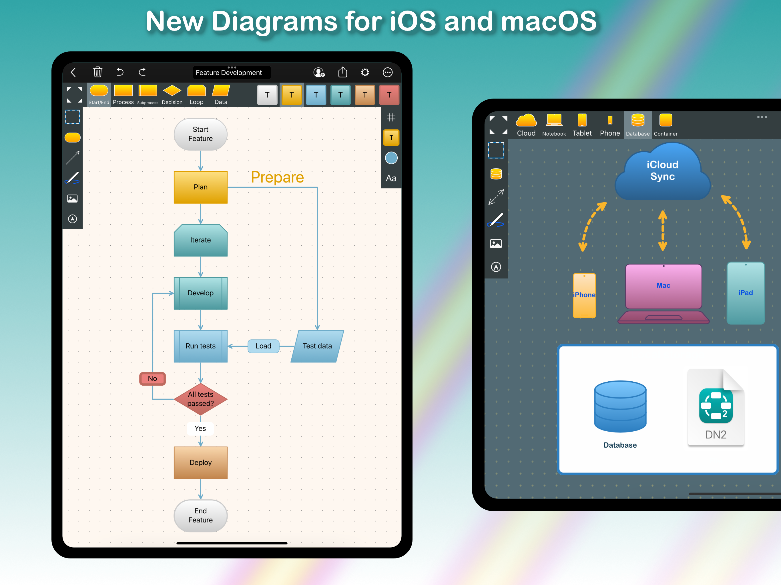Open the Aa font settings
The width and height of the screenshot is (781, 585).
[x=391, y=178]
